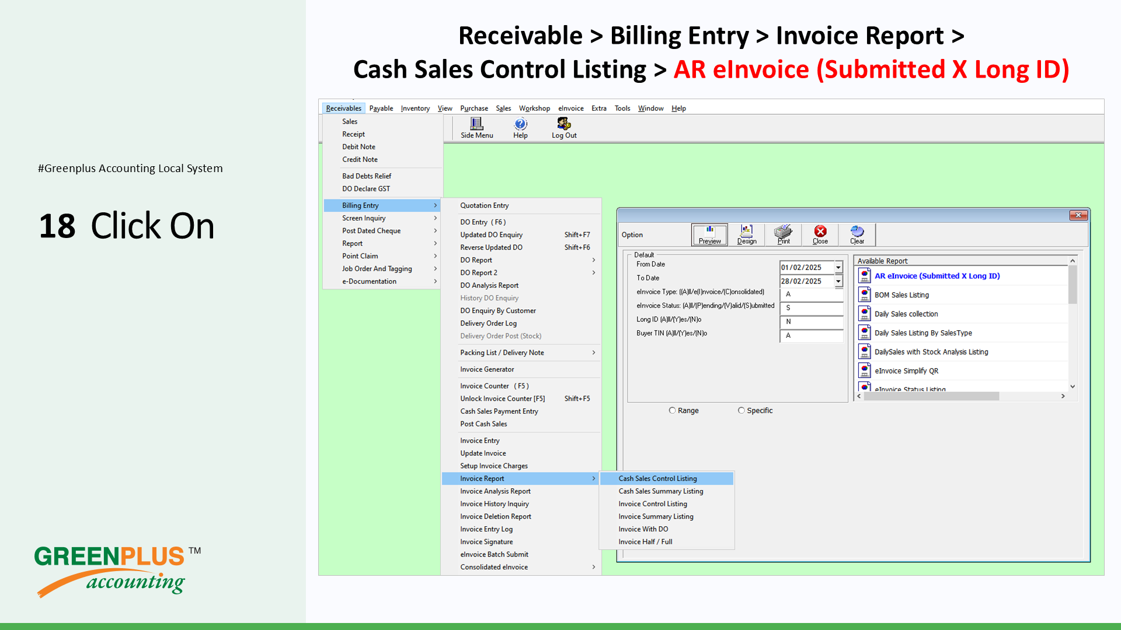1121x630 pixels.
Task: Choose Invoice Summary Listing
Action: [x=667, y=517]
